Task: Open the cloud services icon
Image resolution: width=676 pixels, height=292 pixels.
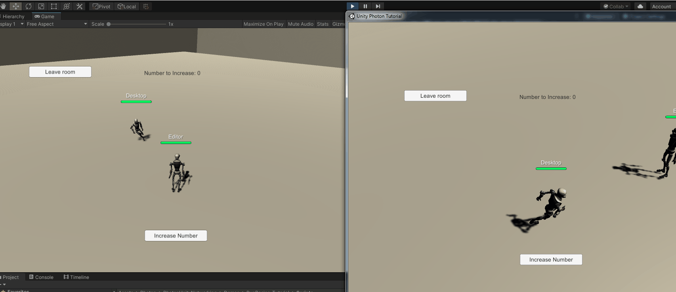Action: click(640, 6)
